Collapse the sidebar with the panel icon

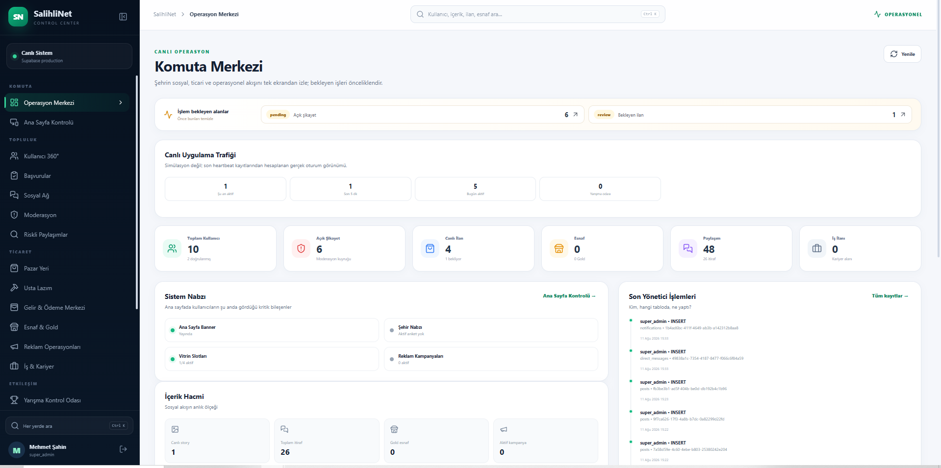123,17
